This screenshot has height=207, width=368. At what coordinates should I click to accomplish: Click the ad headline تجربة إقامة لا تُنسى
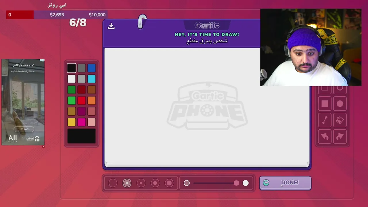click(23, 66)
